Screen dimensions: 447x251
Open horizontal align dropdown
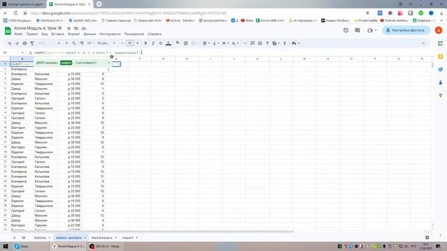pos(205,43)
